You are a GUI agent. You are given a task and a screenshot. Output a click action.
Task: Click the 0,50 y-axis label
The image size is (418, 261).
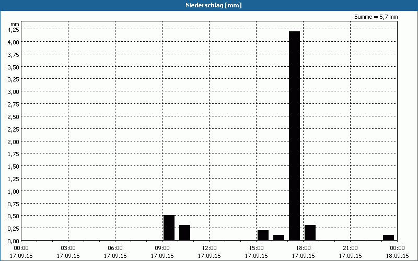(14, 216)
